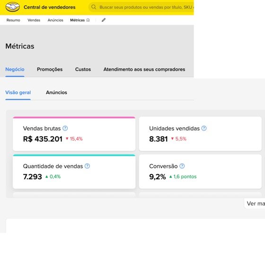Click the Ver mais button
The width and height of the screenshot is (265, 265).
[x=255, y=203]
